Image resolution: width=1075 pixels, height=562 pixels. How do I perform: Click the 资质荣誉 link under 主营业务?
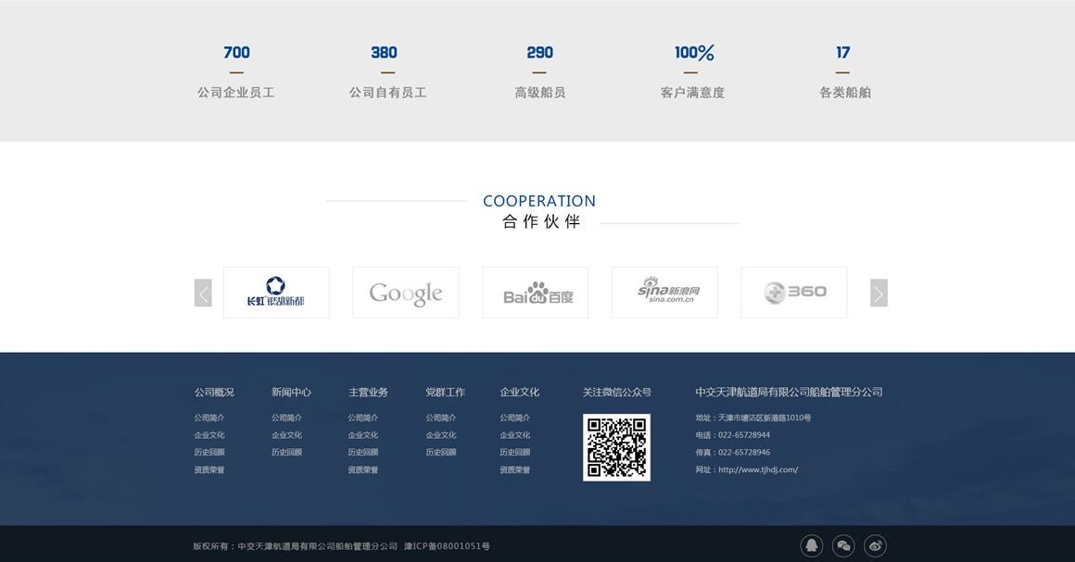point(364,468)
